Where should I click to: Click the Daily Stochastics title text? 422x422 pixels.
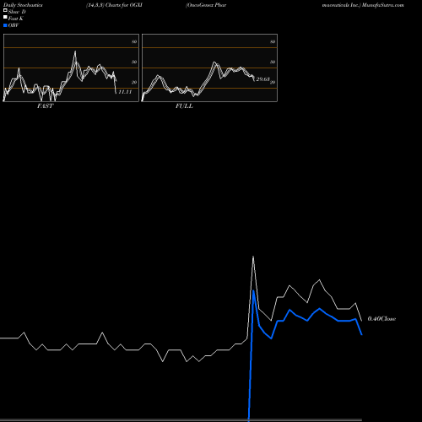pyautogui.click(x=23, y=5)
